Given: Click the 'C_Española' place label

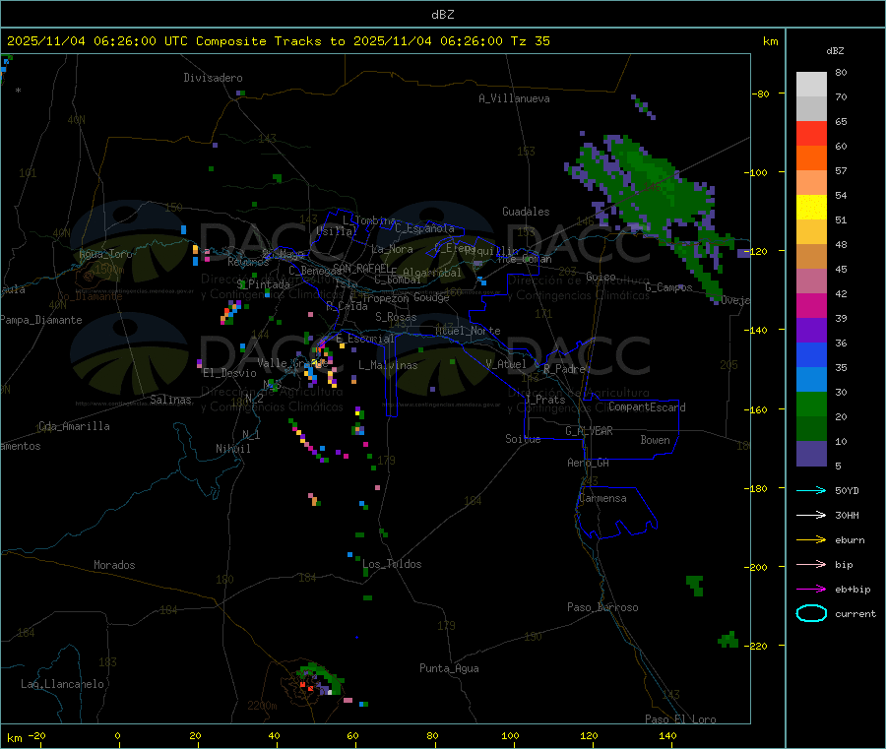Looking at the screenshot, I should pyautogui.click(x=425, y=228).
